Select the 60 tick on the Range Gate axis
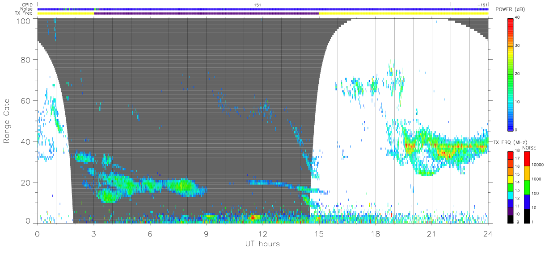The width and height of the screenshot is (549, 253). pos(27,100)
